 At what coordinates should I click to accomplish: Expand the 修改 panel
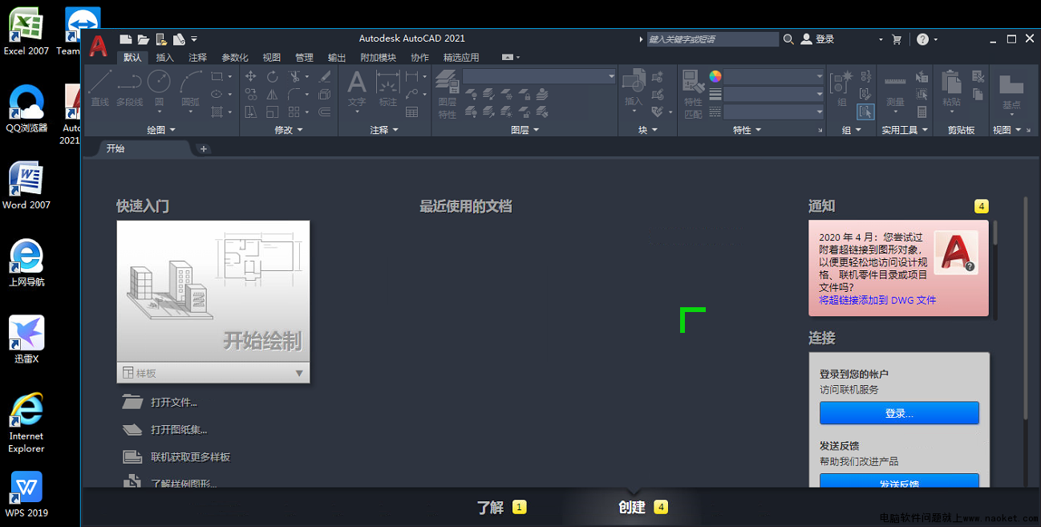[x=289, y=130]
